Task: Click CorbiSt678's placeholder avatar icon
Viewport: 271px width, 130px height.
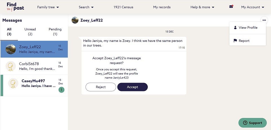Action: [x=11, y=66]
